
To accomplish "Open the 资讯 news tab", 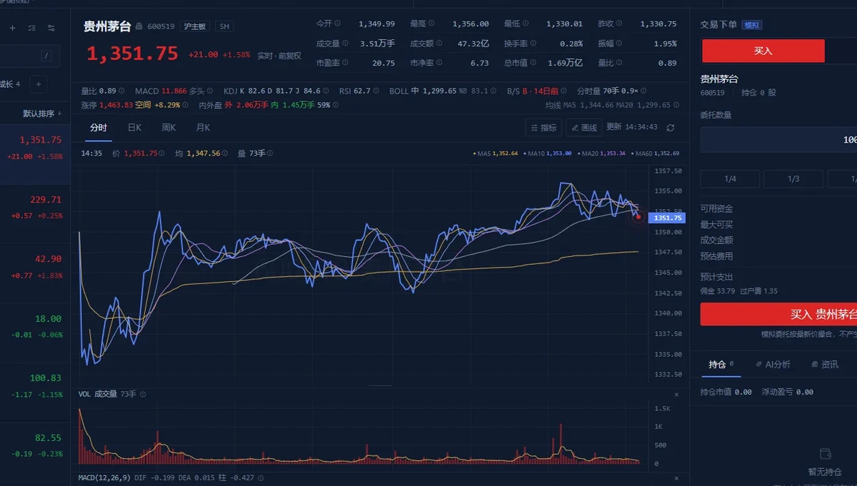I will coord(826,365).
